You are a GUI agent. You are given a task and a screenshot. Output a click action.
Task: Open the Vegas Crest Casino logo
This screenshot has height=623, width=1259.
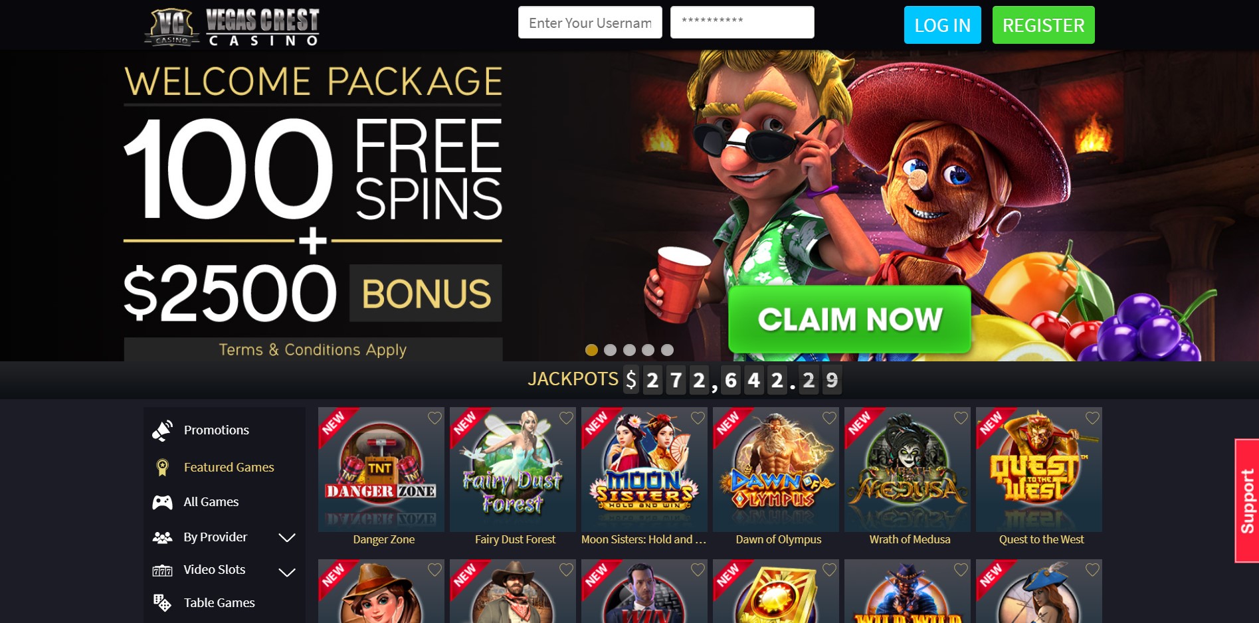pos(231,27)
